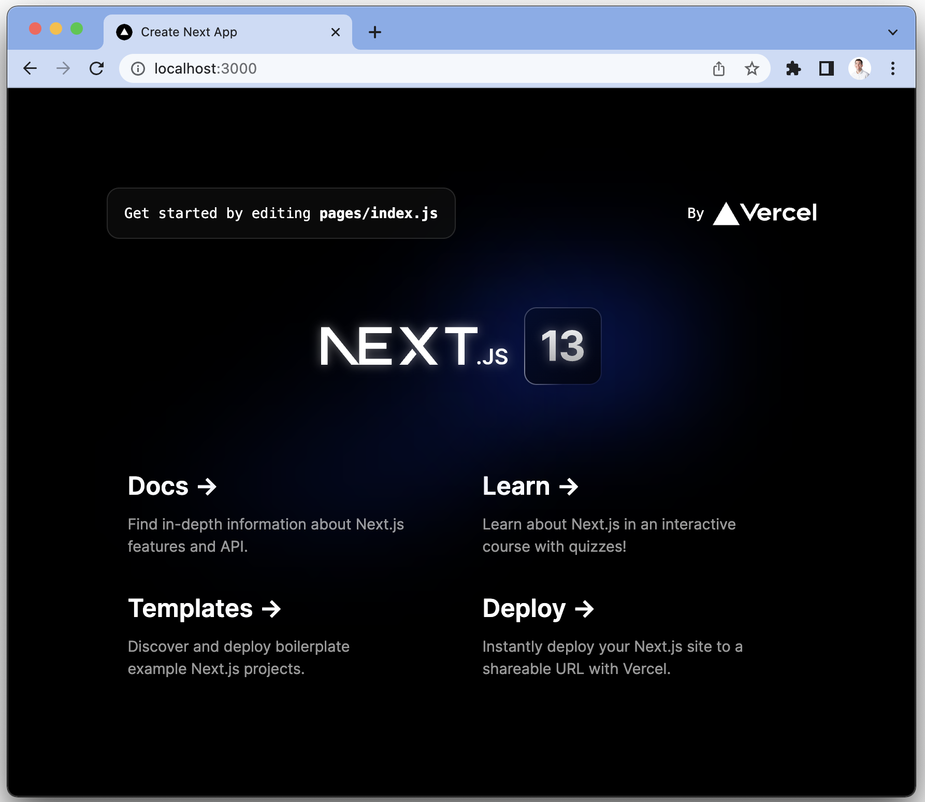The height and width of the screenshot is (802, 925).
Task: Toggle the browser side panel
Action: 826,68
